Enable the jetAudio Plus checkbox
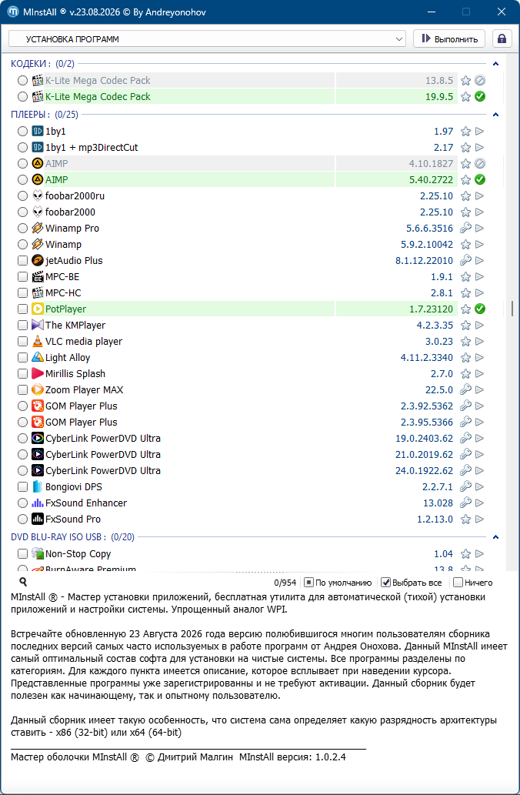 click(x=22, y=261)
